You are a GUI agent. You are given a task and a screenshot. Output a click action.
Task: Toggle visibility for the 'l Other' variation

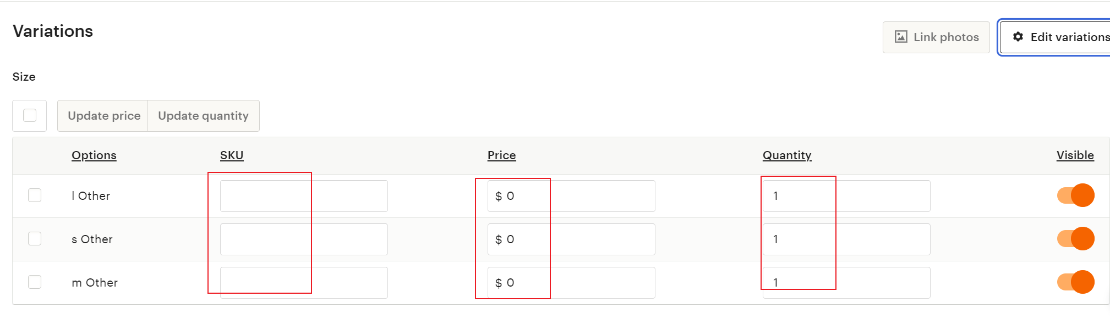1075,195
